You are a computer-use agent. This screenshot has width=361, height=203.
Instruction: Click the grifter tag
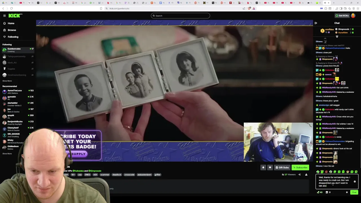(157, 175)
